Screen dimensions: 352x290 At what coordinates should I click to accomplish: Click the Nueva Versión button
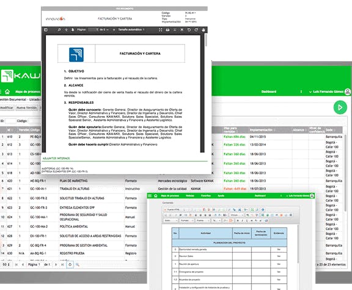[26, 108]
